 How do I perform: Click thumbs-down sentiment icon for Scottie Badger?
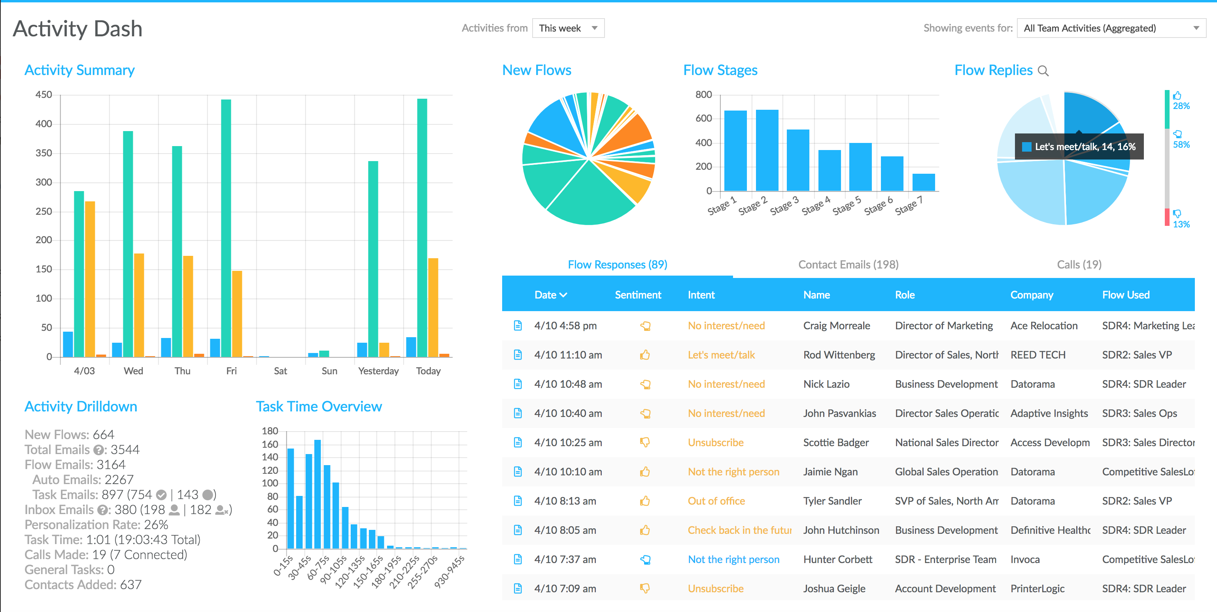645,443
